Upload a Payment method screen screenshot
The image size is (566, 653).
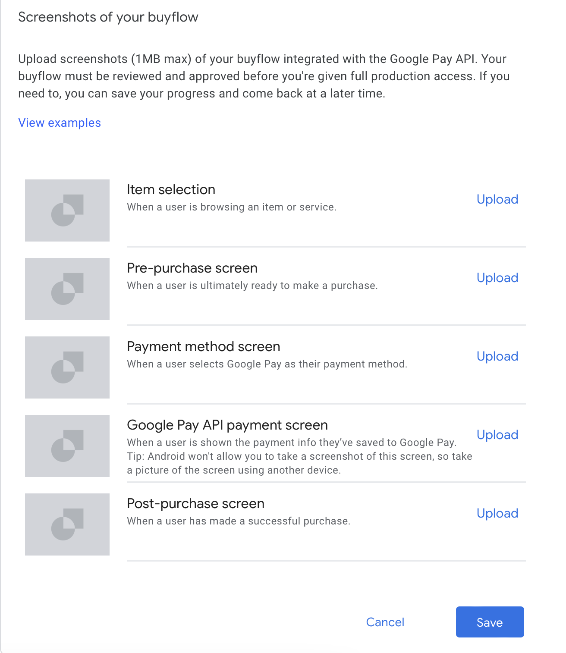(x=497, y=356)
